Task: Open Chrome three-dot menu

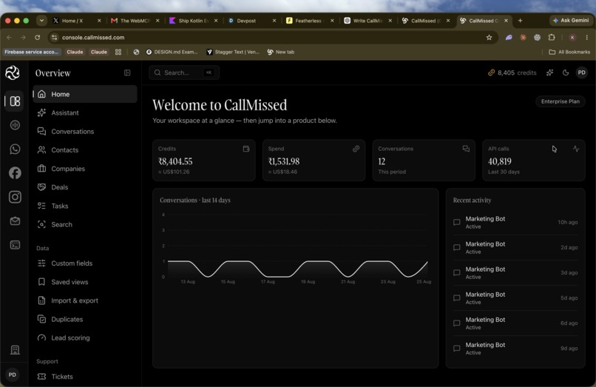Action: 586,37
